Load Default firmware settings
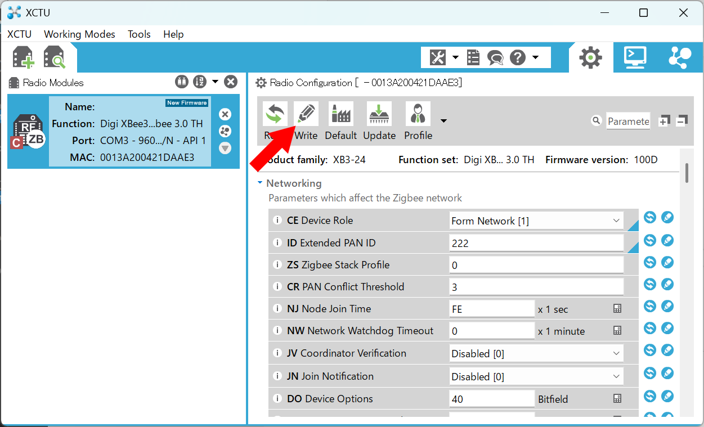The height and width of the screenshot is (427, 704). pos(340,114)
